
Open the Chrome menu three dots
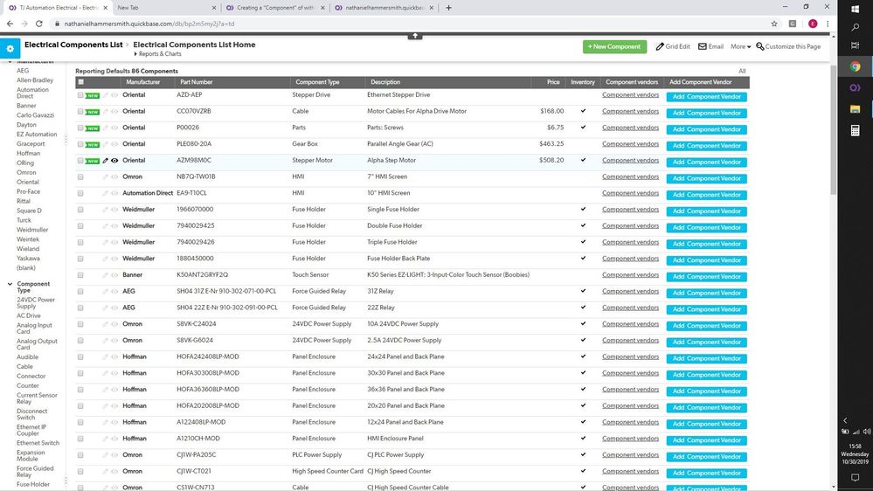(x=828, y=24)
